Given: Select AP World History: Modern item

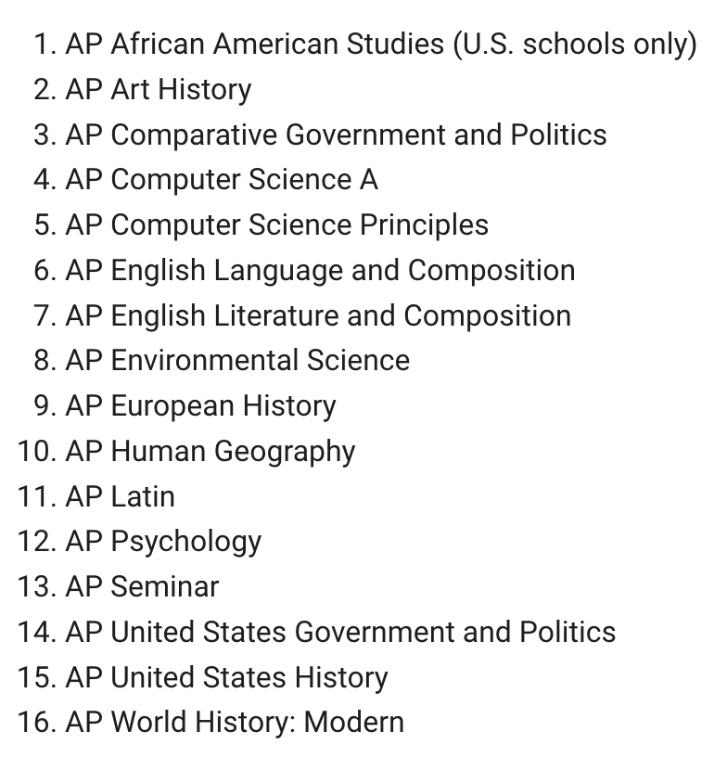Looking at the screenshot, I should point(235,723).
